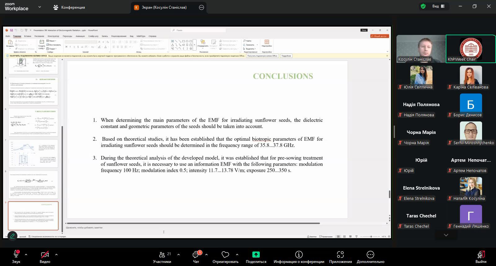Expand video settings arrow beside camera
Viewport: 496px width, 266px height.
click(x=56, y=255)
